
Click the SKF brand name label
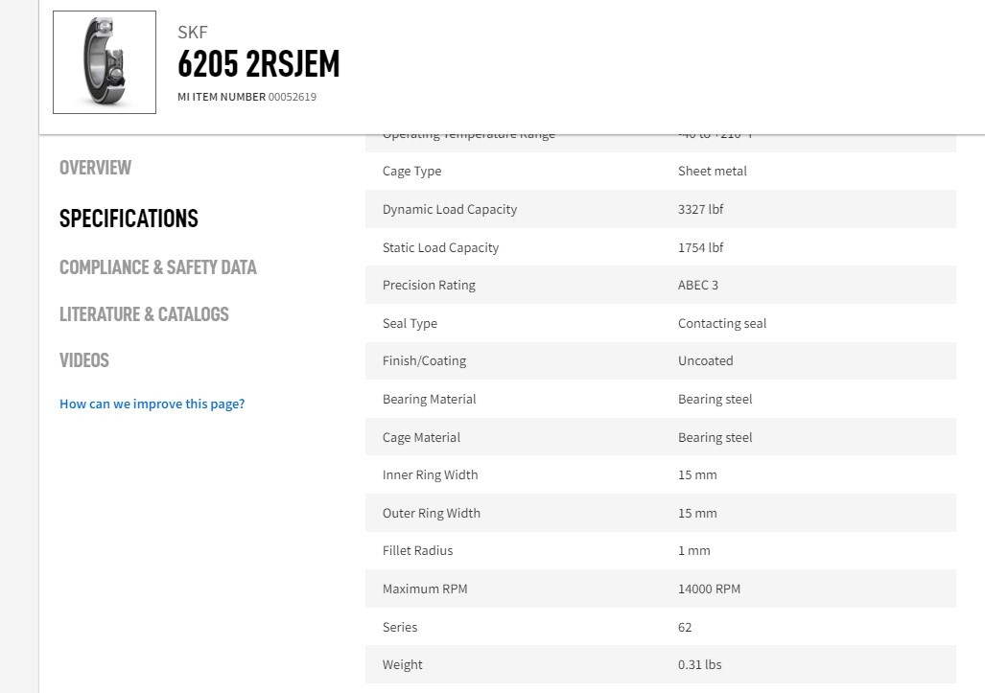point(192,32)
